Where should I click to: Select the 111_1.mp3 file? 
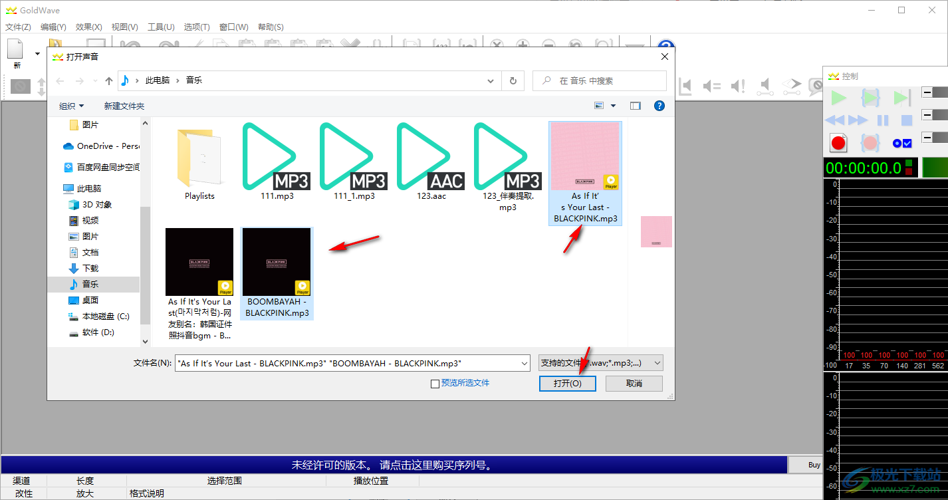pyautogui.click(x=354, y=162)
